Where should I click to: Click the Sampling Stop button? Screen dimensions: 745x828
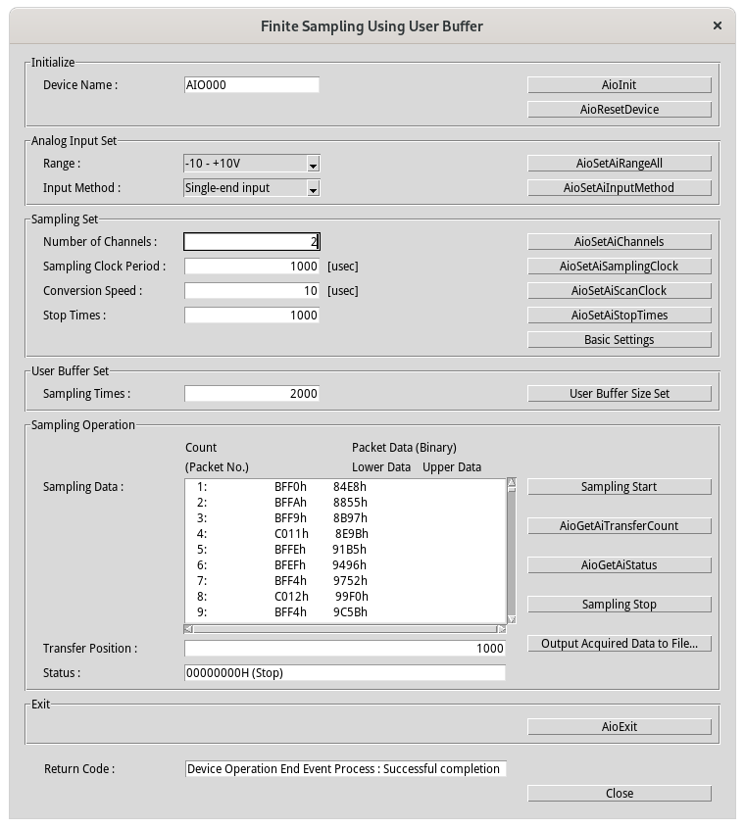[619, 605]
